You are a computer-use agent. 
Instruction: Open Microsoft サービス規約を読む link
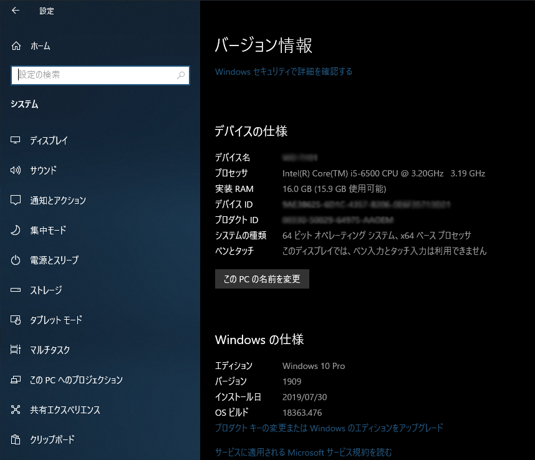click(303, 453)
